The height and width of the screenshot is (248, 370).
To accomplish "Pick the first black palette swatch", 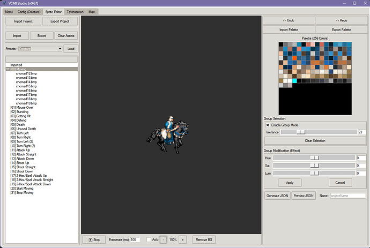I will [281, 44].
